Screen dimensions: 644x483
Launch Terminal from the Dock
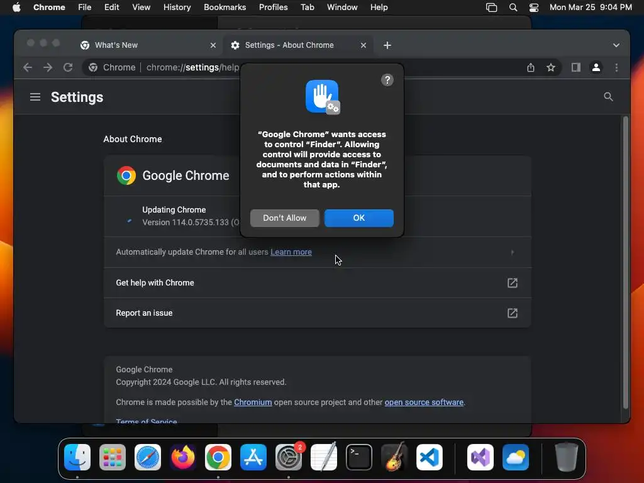(x=359, y=457)
